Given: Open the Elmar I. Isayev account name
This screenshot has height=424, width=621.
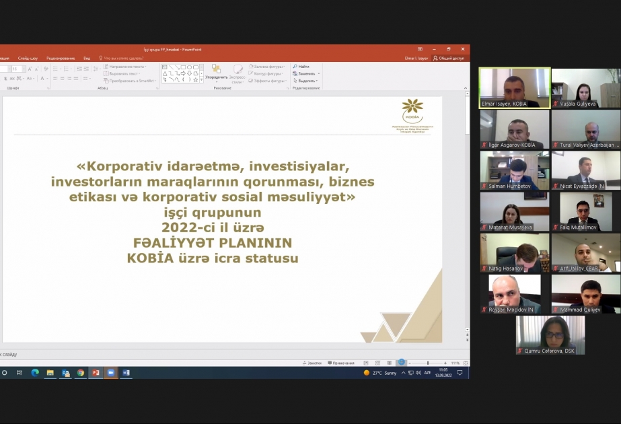Looking at the screenshot, I should (416, 59).
